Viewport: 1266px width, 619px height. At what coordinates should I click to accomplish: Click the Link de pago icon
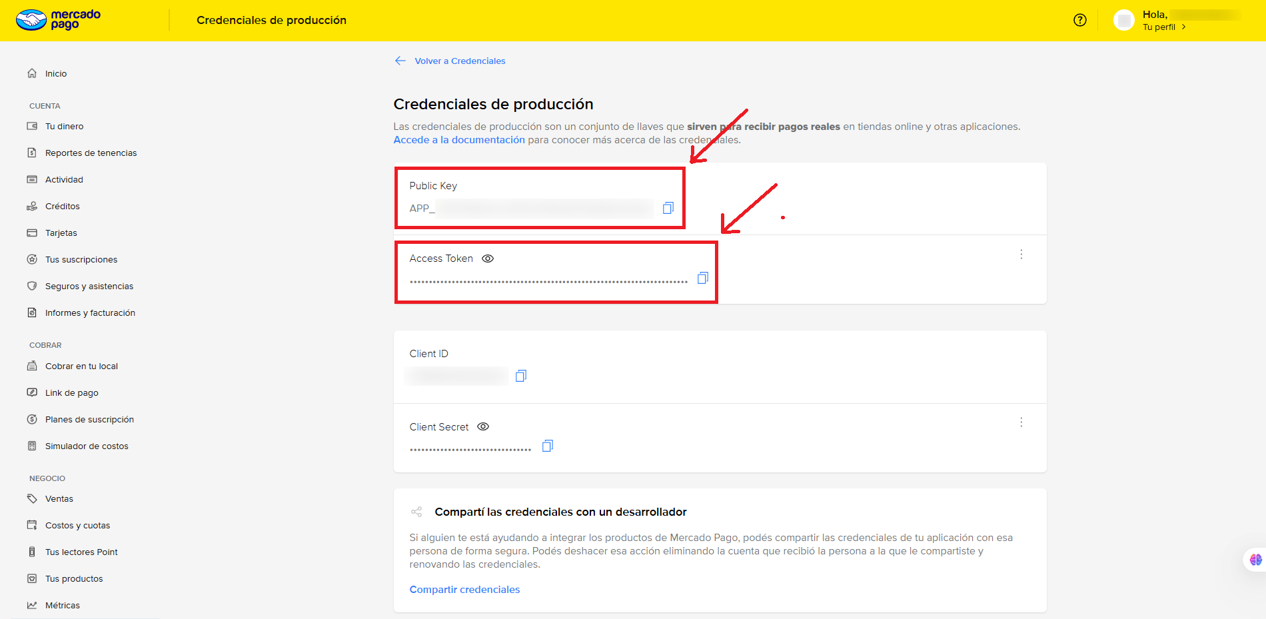[32, 392]
